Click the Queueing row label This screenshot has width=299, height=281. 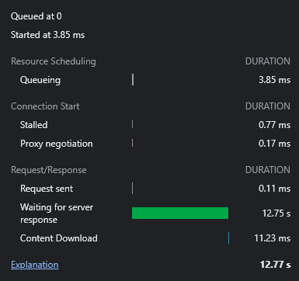click(x=40, y=80)
